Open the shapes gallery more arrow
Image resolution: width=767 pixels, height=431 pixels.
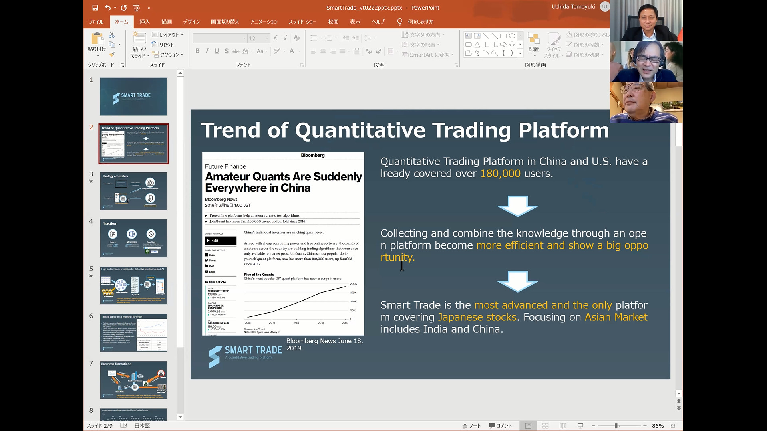[520, 53]
